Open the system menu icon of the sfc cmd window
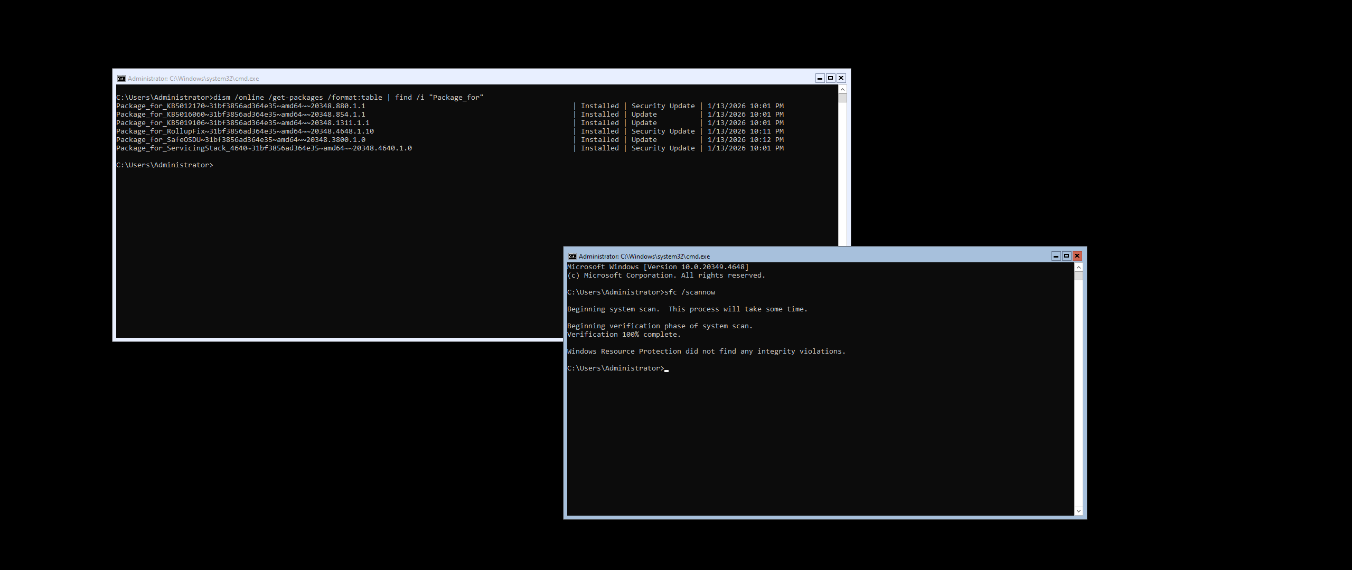Screen dimensions: 1352x570 point(572,256)
